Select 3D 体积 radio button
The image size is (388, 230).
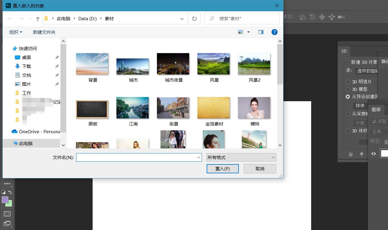pyautogui.click(x=348, y=131)
